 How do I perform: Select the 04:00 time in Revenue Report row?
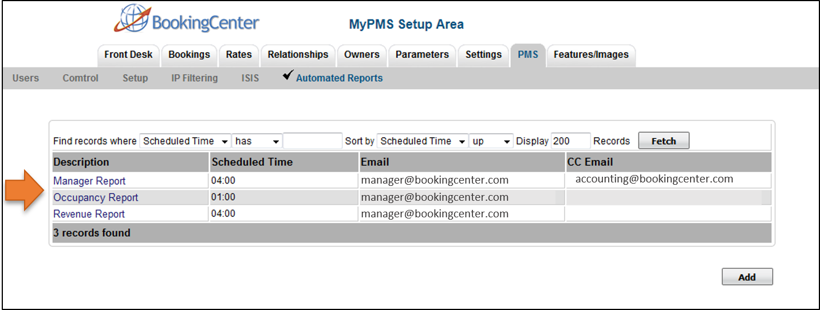(x=223, y=214)
